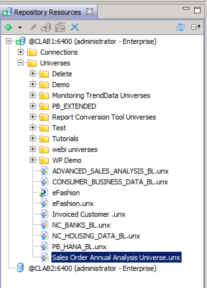Select ADVANCED_SALES_ANALYSIS_BL.unx file name
Image resolution: width=207 pixels, height=288 pixels.
click(x=110, y=171)
